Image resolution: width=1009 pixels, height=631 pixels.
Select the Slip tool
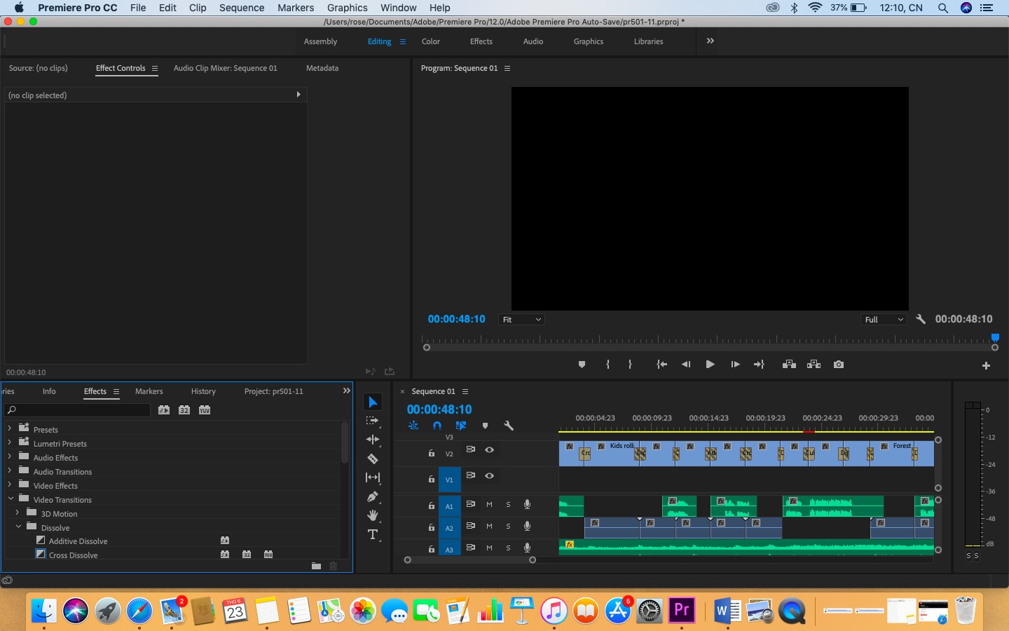pos(373,477)
